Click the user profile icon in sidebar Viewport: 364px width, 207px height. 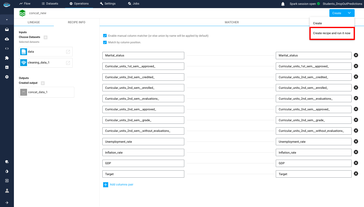pos(7,191)
